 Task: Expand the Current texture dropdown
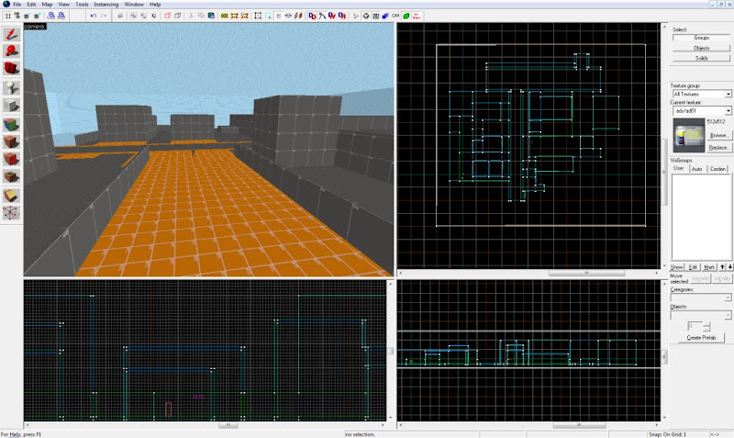point(728,111)
